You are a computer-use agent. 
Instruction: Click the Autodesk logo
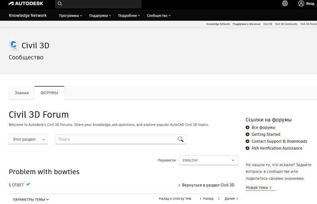(x=26, y=4)
